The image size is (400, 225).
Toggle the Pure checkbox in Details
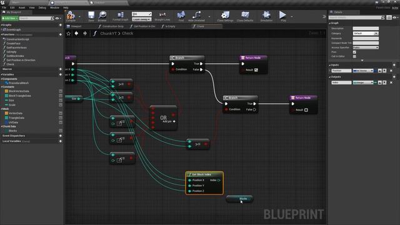coord(354,52)
